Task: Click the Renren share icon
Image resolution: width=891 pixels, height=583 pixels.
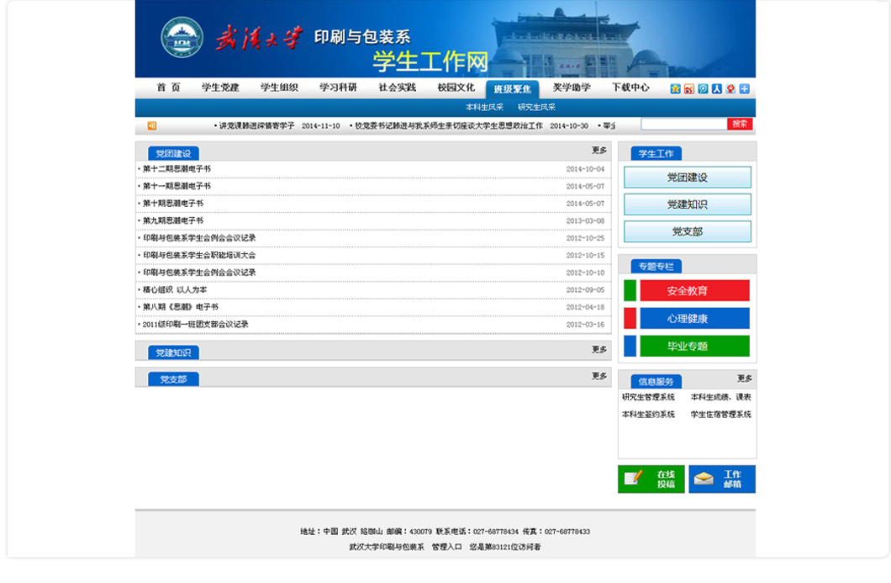Action: coord(716,88)
